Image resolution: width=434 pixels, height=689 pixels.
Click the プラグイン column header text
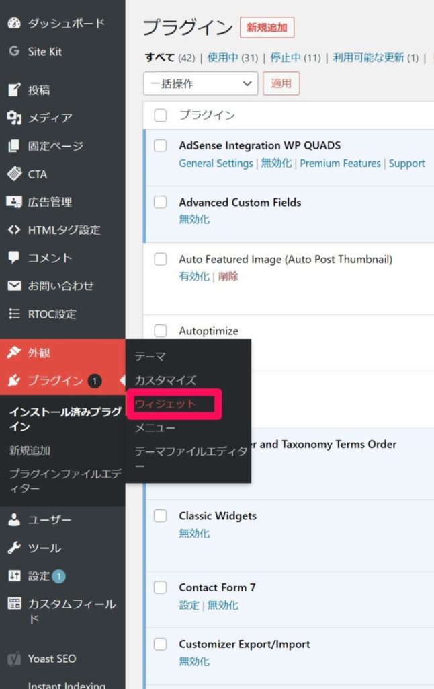click(207, 115)
